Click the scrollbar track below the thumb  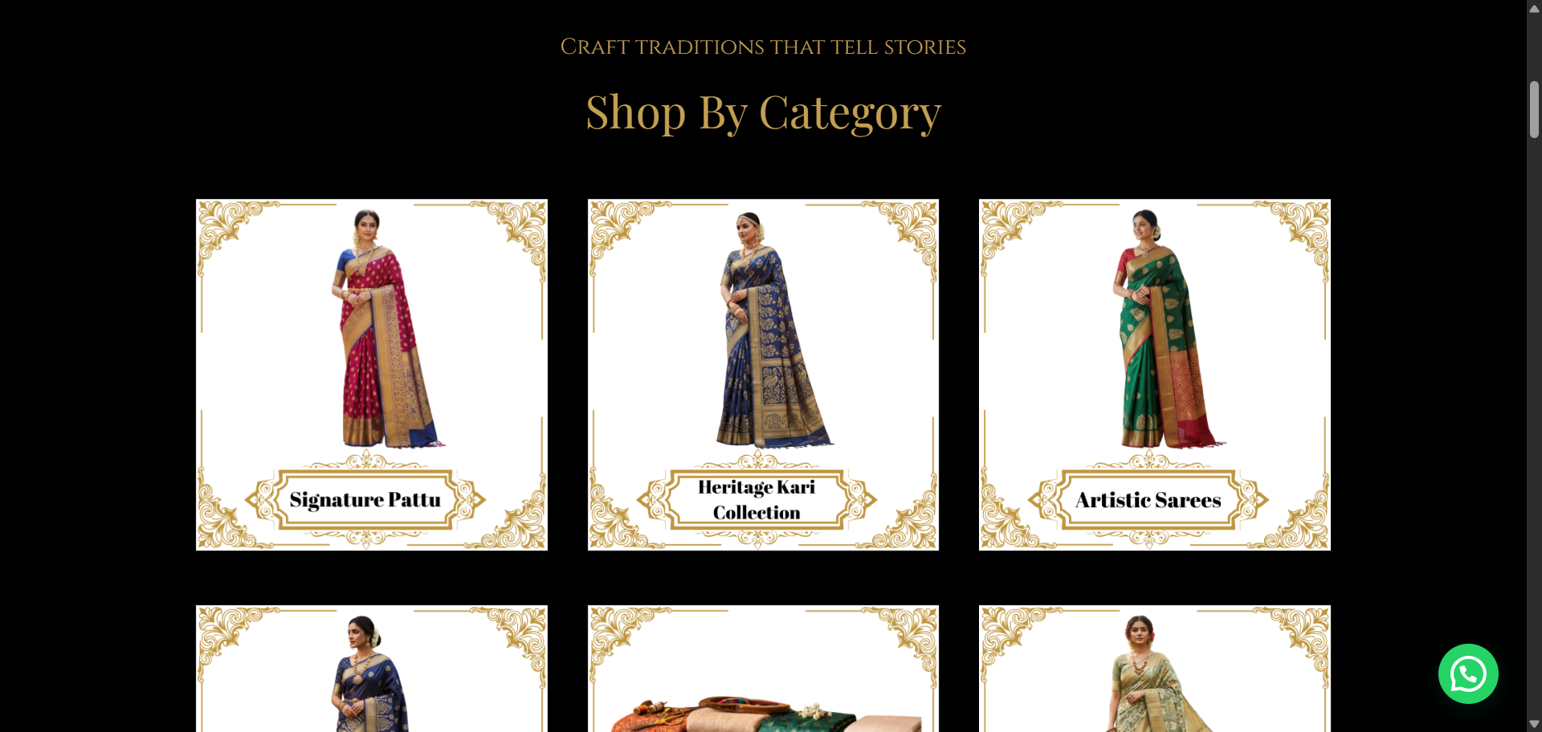[1534, 425]
